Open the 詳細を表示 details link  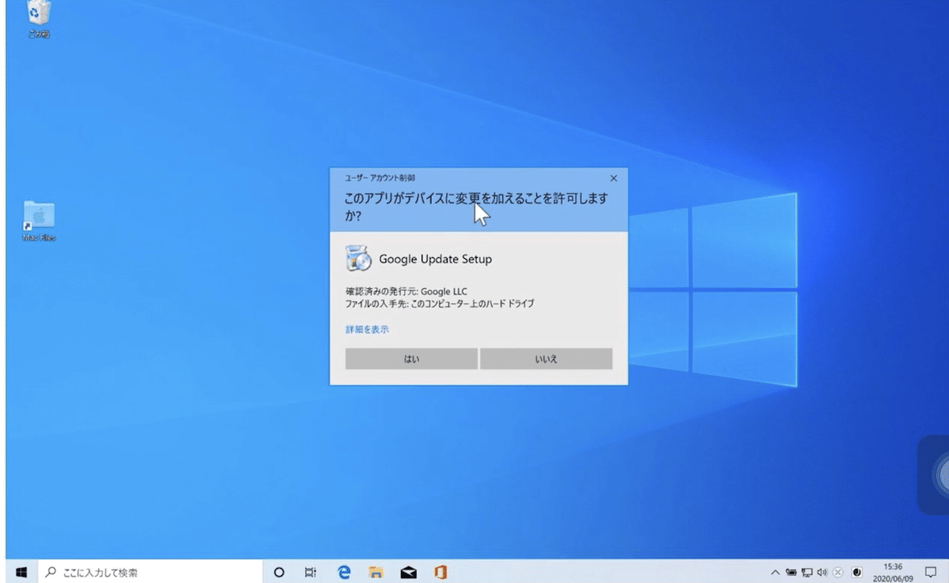click(367, 329)
